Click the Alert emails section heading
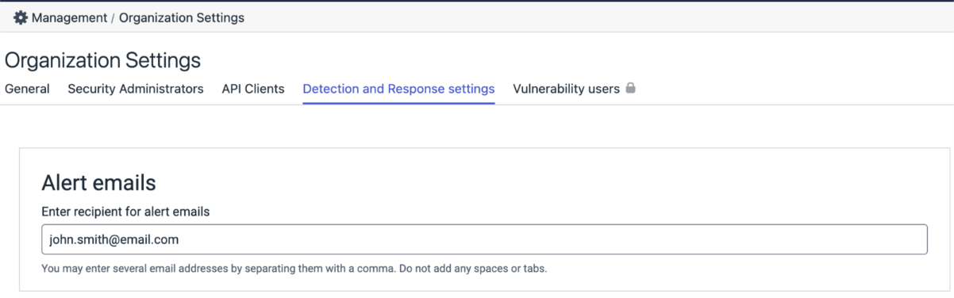The width and height of the screenshot is (954, 298). tap(98, 183)
